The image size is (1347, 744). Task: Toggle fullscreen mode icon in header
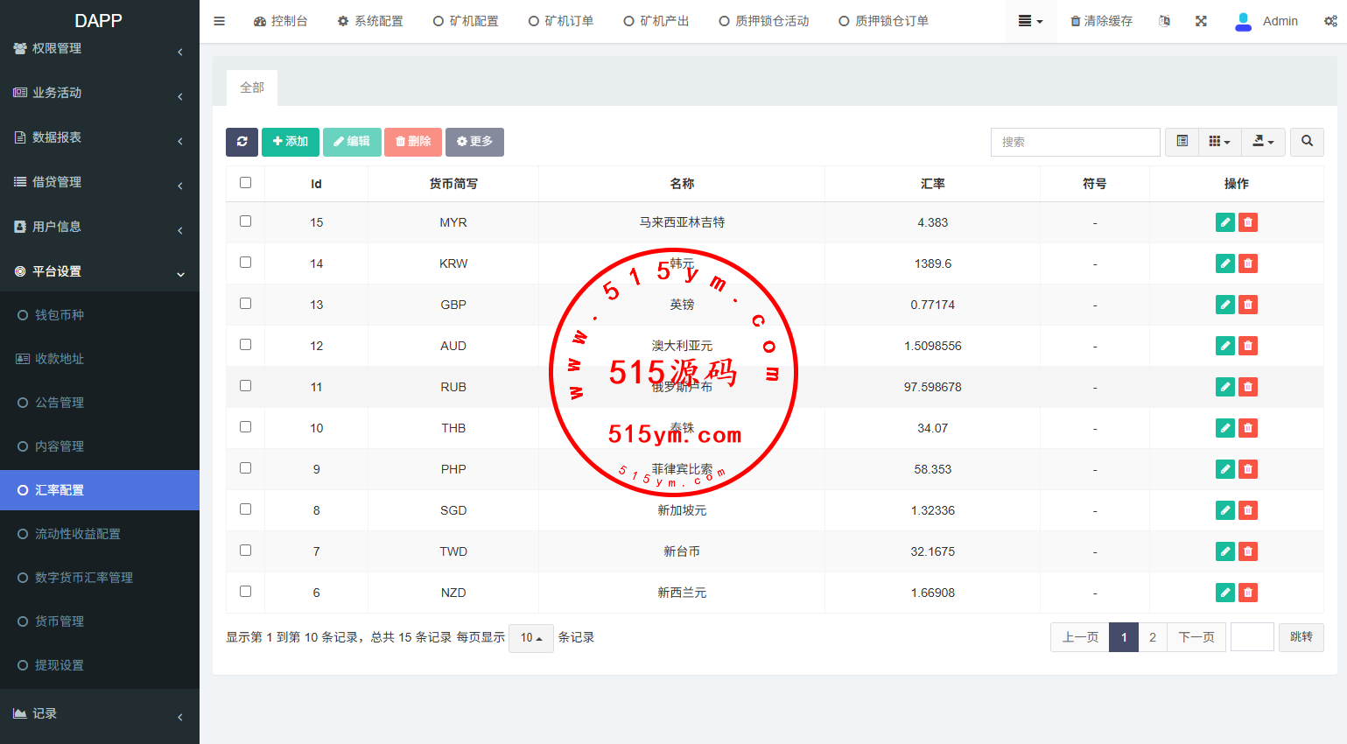click(x=1201, y=21)
